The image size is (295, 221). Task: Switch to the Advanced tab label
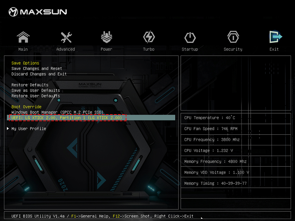[x=66, y=49]
